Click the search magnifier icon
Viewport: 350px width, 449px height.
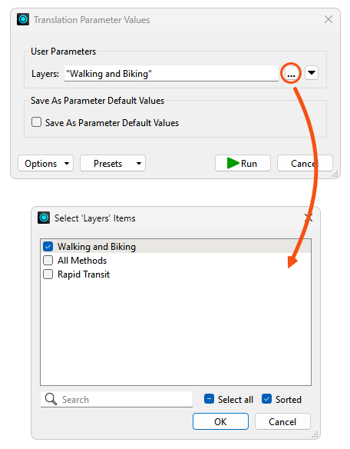click(x=51, y=399)
